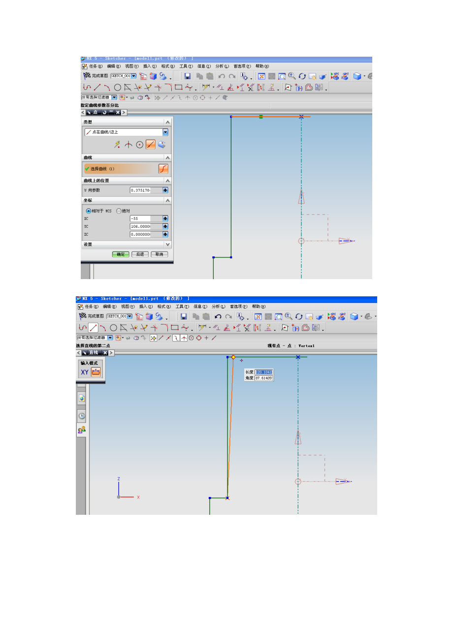Open the ZC field options arrow
Image resolution: width=453 pixels, height=642 pixels.
(x=165, y=234)
